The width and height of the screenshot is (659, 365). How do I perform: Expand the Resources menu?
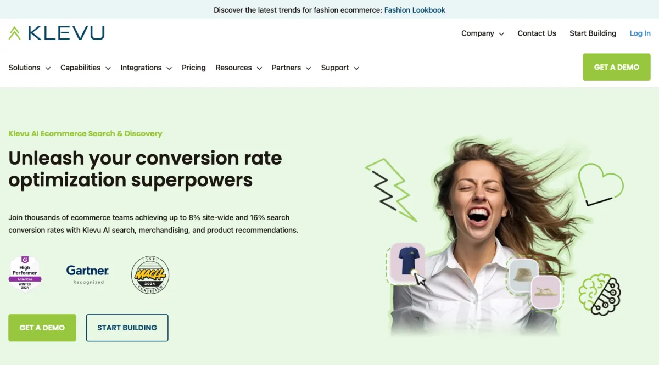[x=239, y=68]
